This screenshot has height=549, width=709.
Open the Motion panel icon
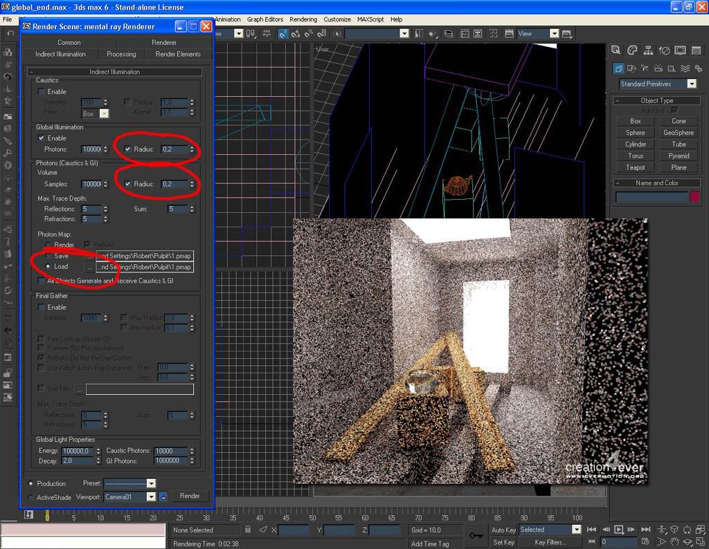tap(664, 50)
